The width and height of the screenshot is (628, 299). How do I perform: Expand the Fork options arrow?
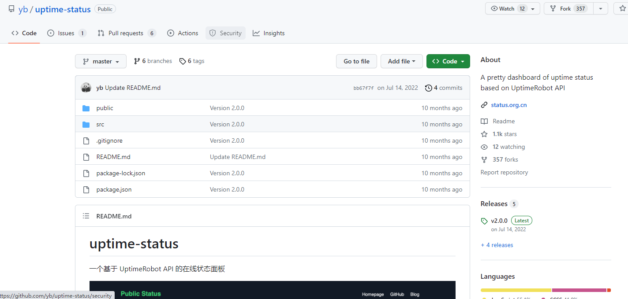point(601,9)
